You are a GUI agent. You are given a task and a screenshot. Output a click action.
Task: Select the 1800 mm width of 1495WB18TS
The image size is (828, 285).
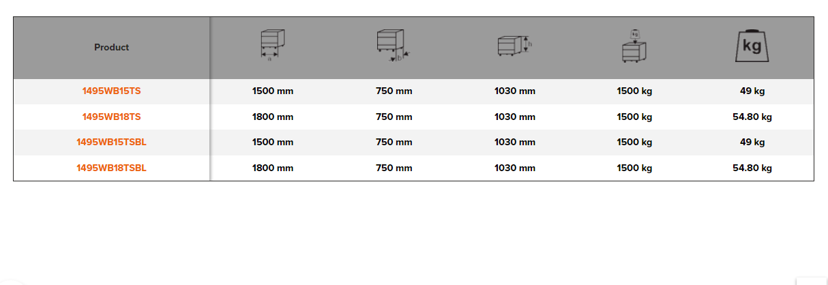click(273, 117)
